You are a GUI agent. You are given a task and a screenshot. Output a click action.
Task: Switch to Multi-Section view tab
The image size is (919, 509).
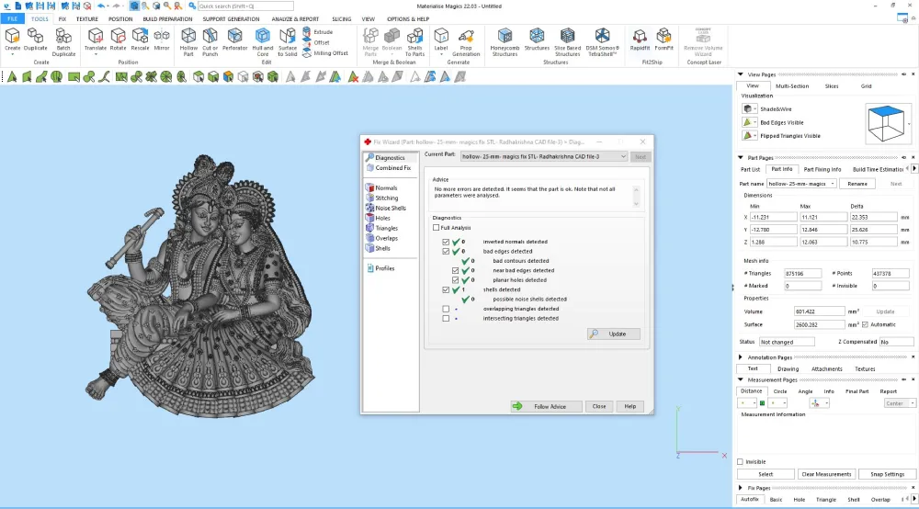792,86
